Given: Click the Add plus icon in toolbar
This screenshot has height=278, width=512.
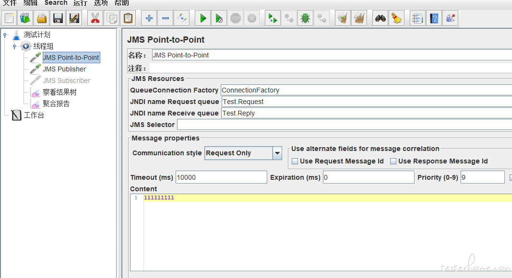Looking at the screenshot, I should coord(149,19).
